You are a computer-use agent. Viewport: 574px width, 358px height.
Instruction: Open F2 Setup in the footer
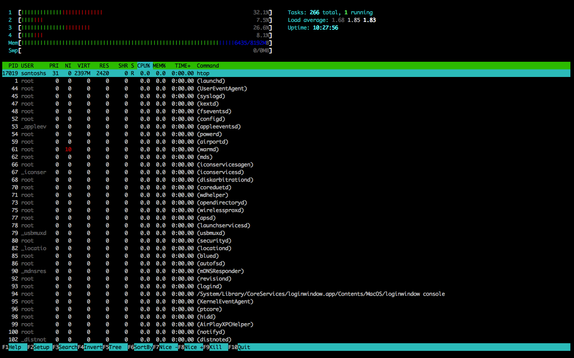click(39, 347)
